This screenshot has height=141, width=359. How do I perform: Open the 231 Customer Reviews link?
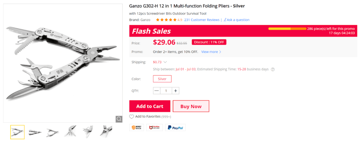click(x=202, y=20)
